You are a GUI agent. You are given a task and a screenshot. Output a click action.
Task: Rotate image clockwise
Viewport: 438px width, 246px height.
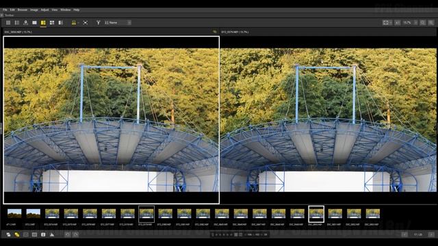point(76,234)
